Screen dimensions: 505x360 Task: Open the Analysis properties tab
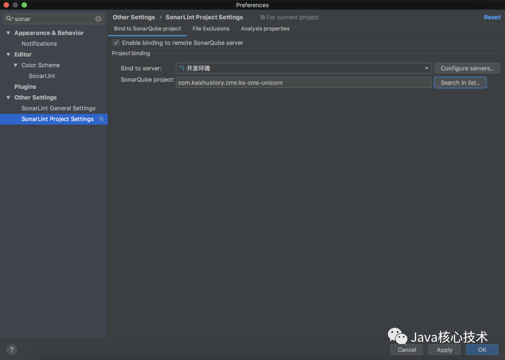click(265, 28)
